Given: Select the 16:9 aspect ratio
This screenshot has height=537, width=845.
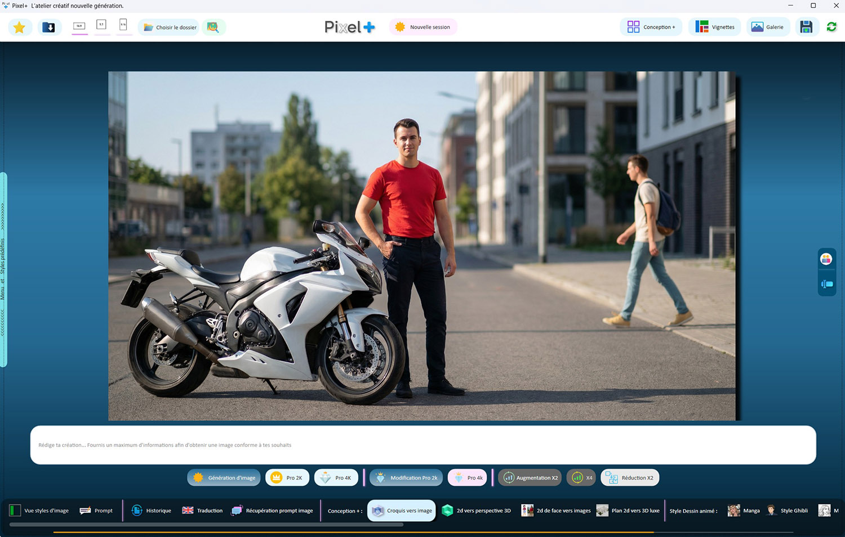Looking at the screenshot, I should pyautogui.click(x=79, y=26).
